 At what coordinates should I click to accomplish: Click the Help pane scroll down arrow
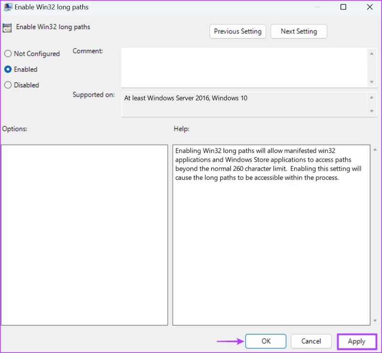point(375,321)
